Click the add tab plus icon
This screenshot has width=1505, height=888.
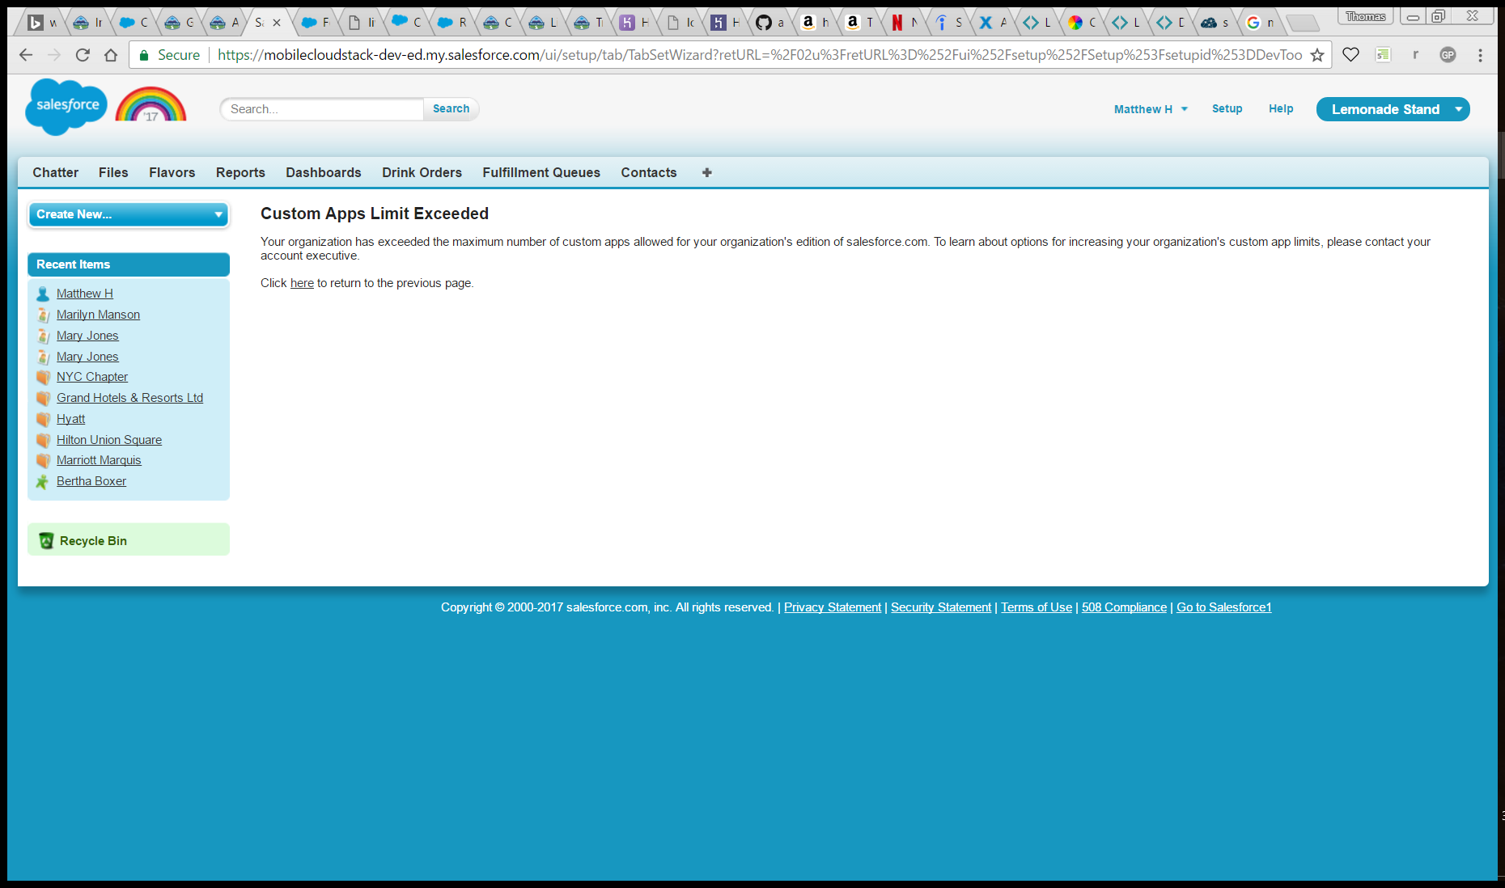tap(706, 172)
